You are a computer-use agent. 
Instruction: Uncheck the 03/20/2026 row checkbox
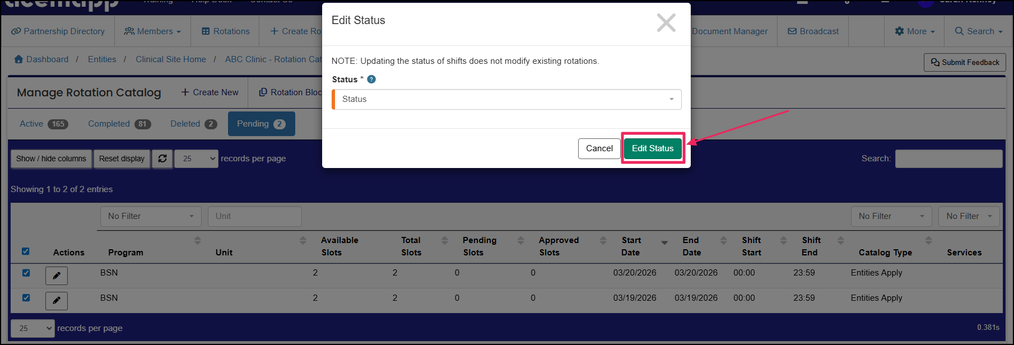click(26, 273)
